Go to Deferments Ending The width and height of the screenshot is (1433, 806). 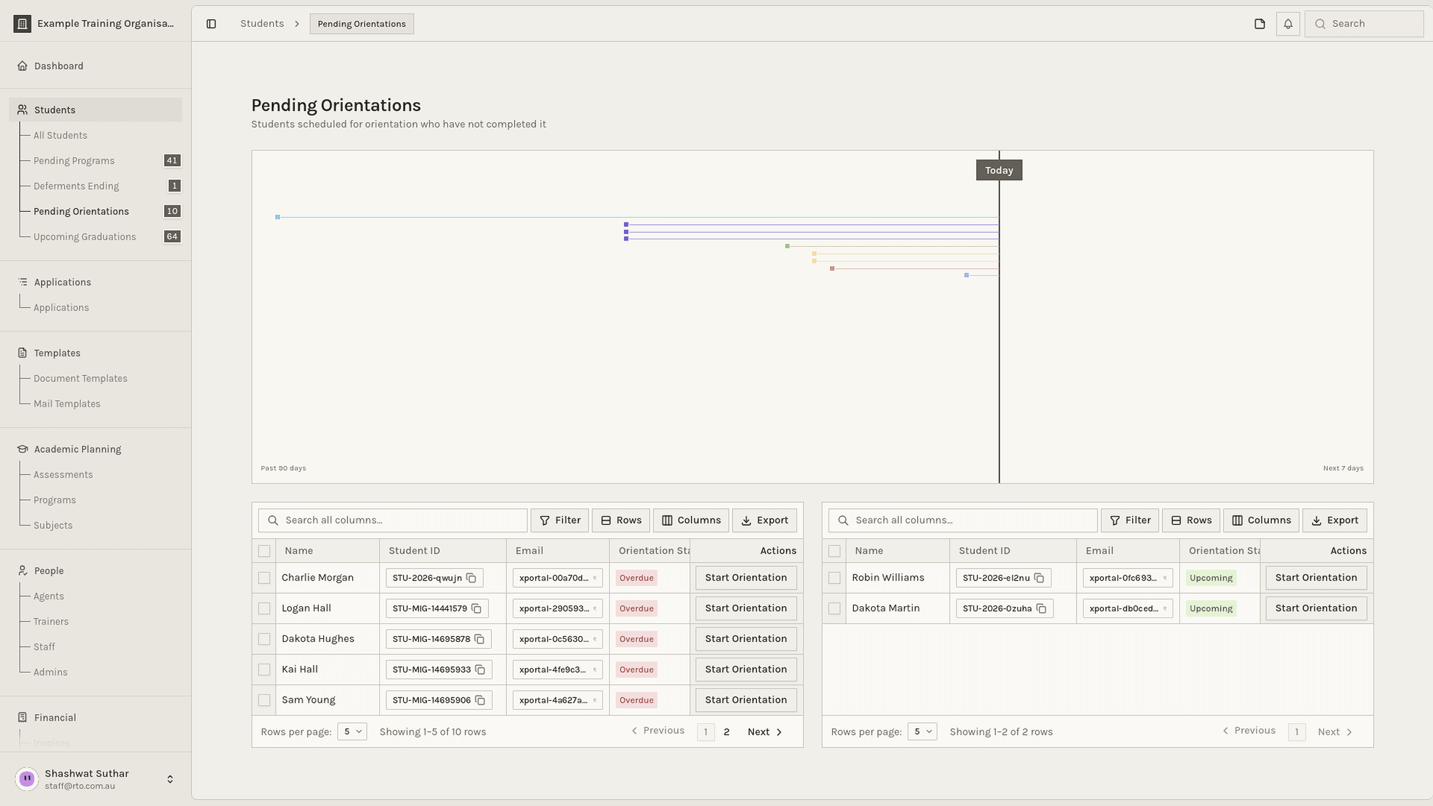(76, 186)
